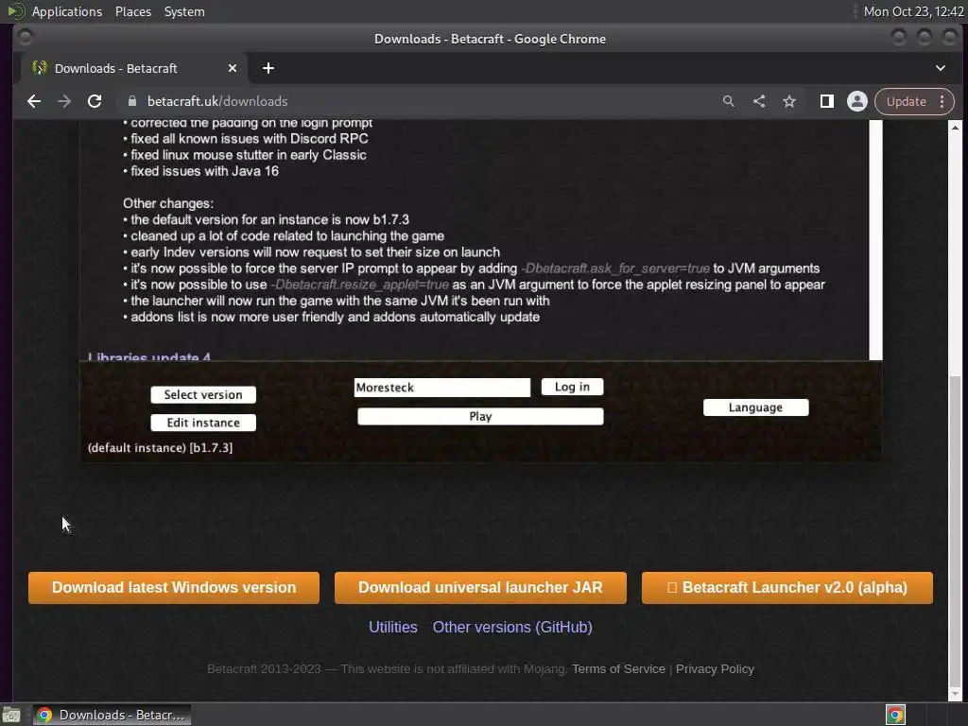The image size is (968, 726).
Task: Open the zoom magnifier icon in address bar
Action: (x=729, y=101)
